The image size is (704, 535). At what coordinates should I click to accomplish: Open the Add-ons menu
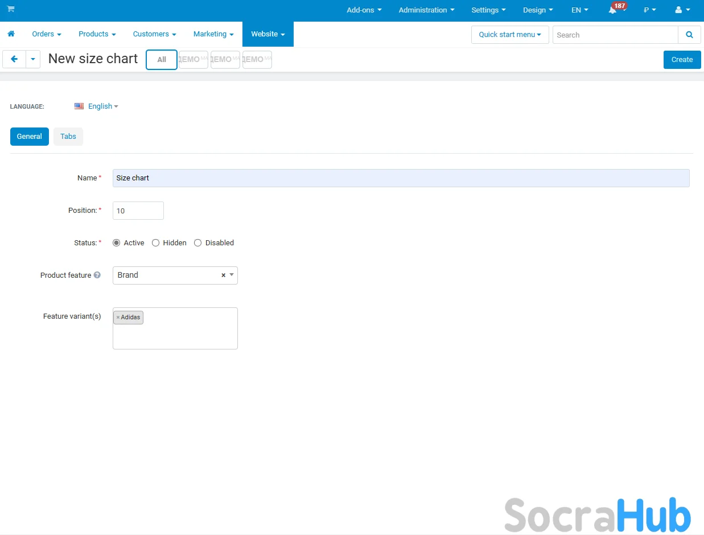coord(364,10)
